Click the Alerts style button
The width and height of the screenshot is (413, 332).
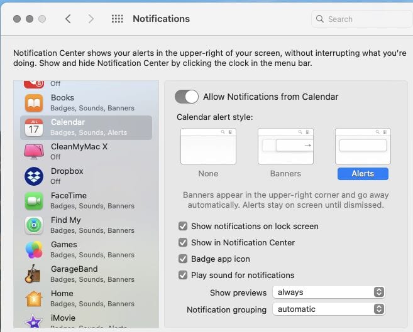363,173
